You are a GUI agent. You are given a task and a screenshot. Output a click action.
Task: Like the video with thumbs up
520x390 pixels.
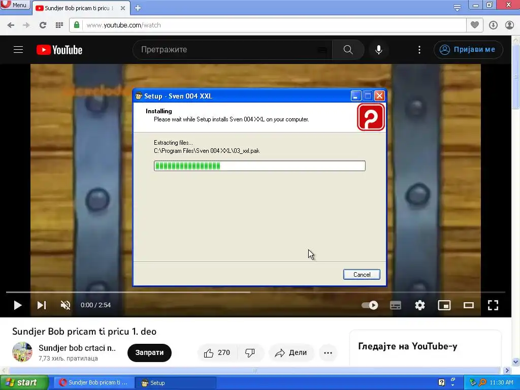coord(217,353)
